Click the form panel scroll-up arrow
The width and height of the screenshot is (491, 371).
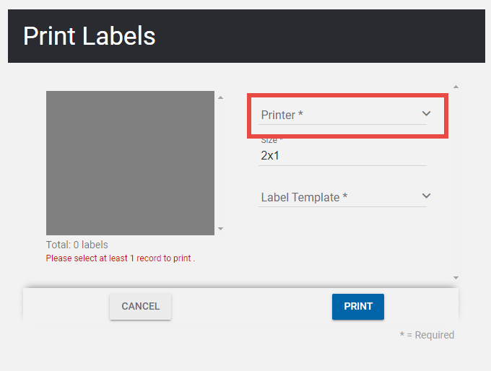coord(456,87)
